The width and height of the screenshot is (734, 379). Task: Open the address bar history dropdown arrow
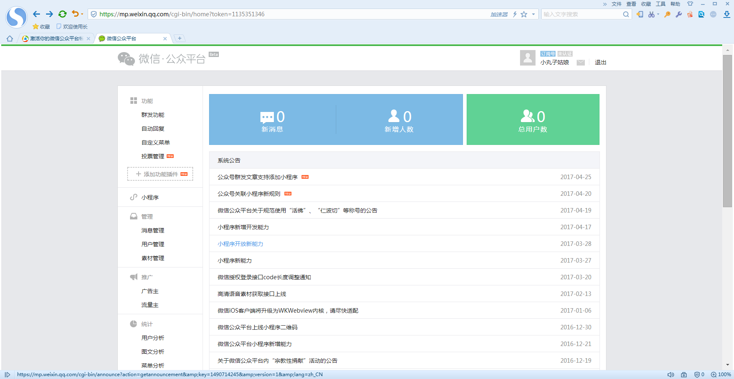pos(533,14)
